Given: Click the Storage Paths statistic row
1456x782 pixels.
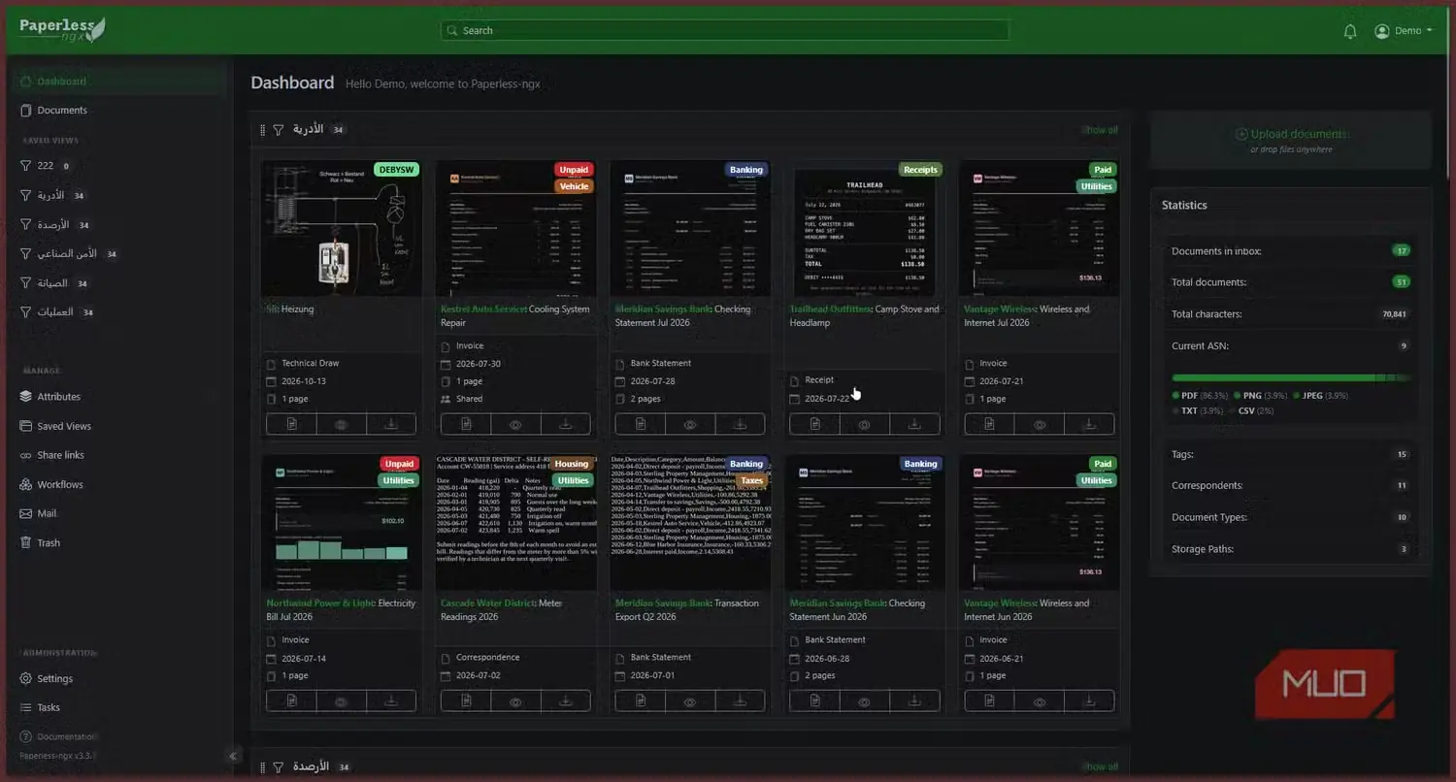Looking at the screenshot, I should [x=1291, y=549].
